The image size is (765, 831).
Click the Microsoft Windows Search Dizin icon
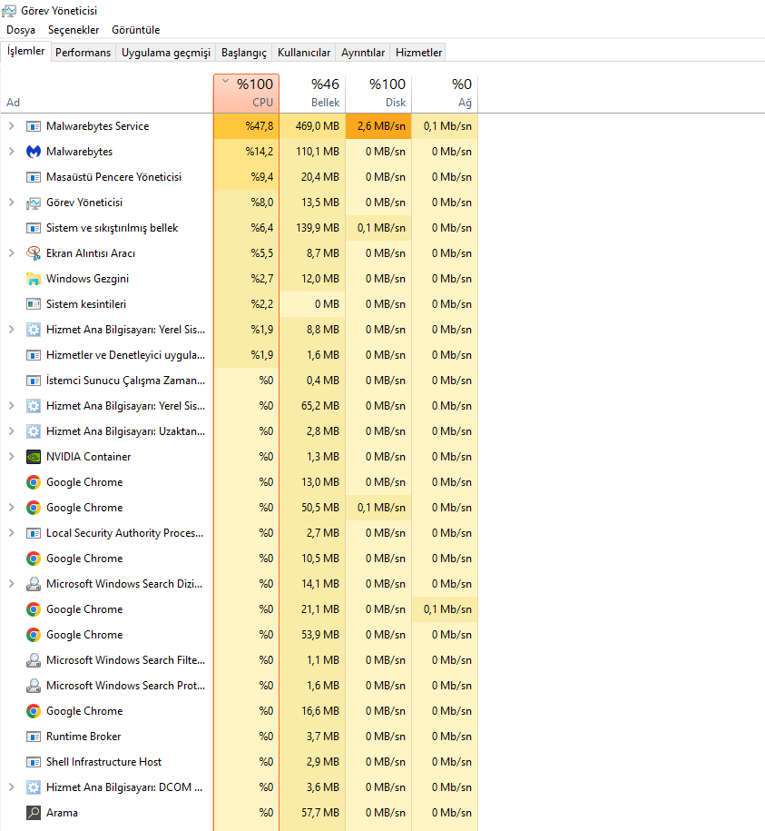(34, 584)
